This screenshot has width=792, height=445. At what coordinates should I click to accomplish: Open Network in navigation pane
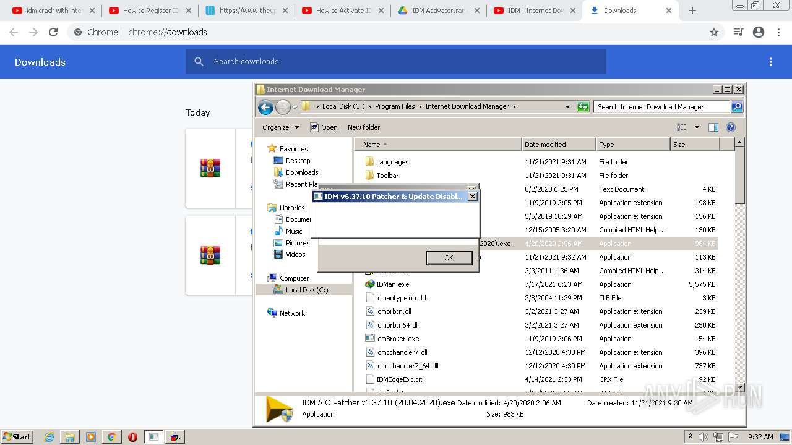[x=292, y=313]
